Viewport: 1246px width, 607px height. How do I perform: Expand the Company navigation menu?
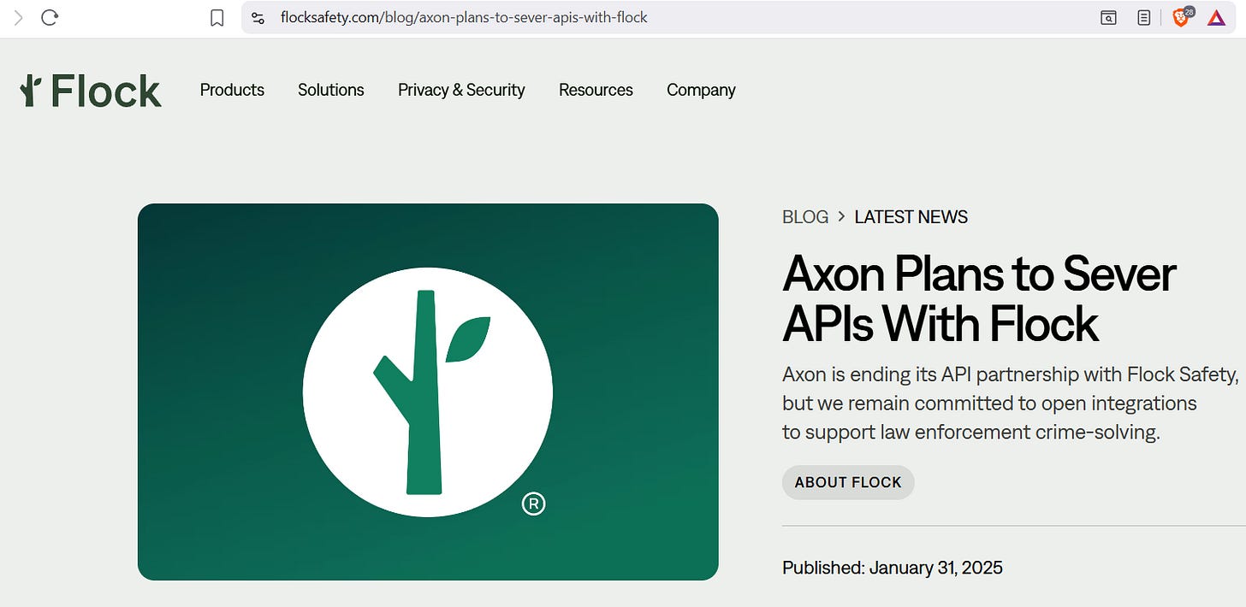(x=701, y=90)
